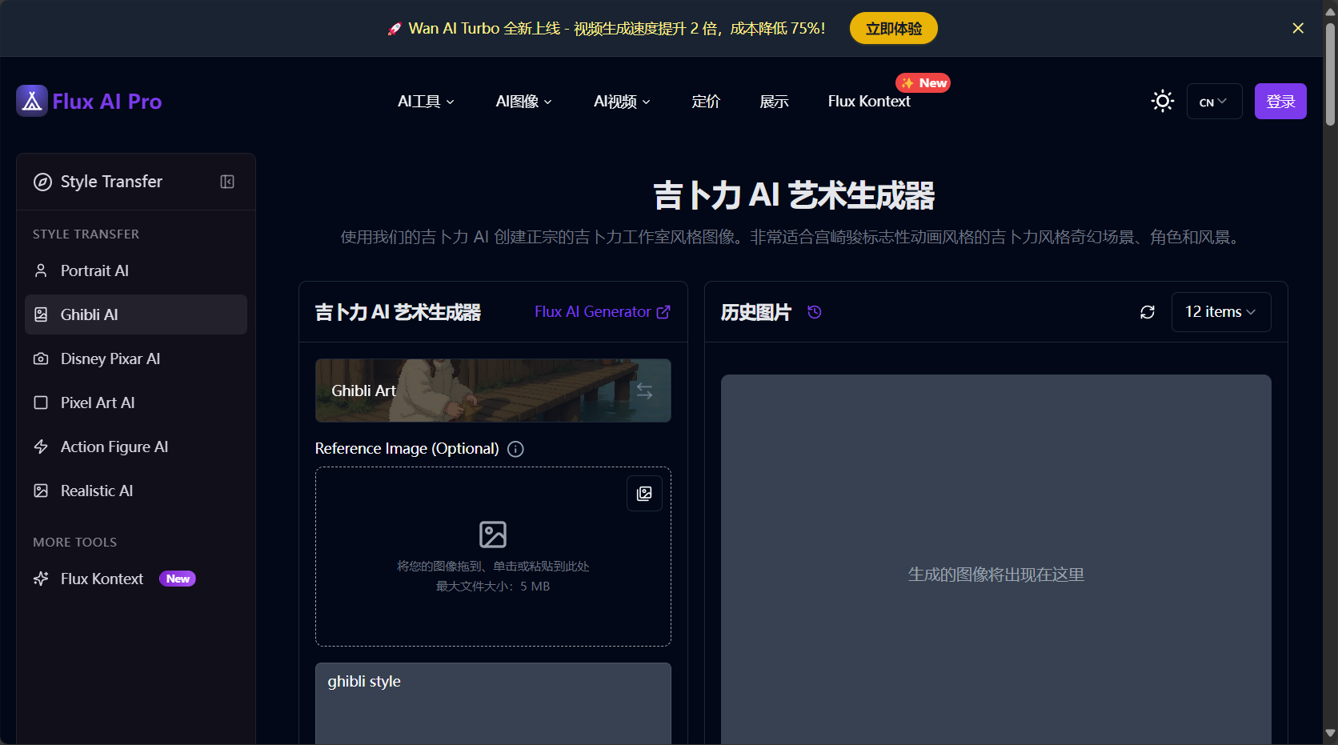Click the Flux AI Pro logo icon
Image resolution: width=1338 pixels, height=745 pixels.
(x=32, y=102)
